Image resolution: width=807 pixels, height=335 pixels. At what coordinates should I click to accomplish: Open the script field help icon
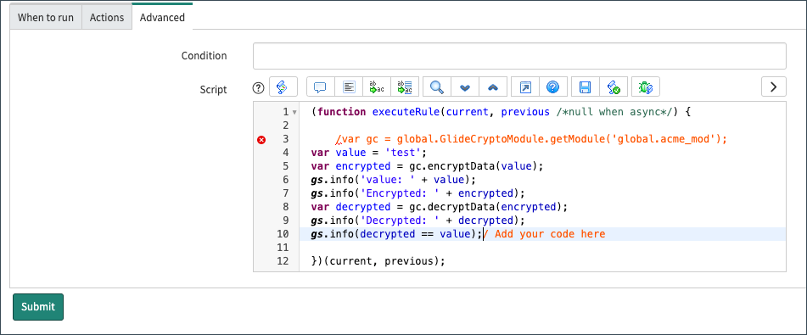click(x=258, y=88)
